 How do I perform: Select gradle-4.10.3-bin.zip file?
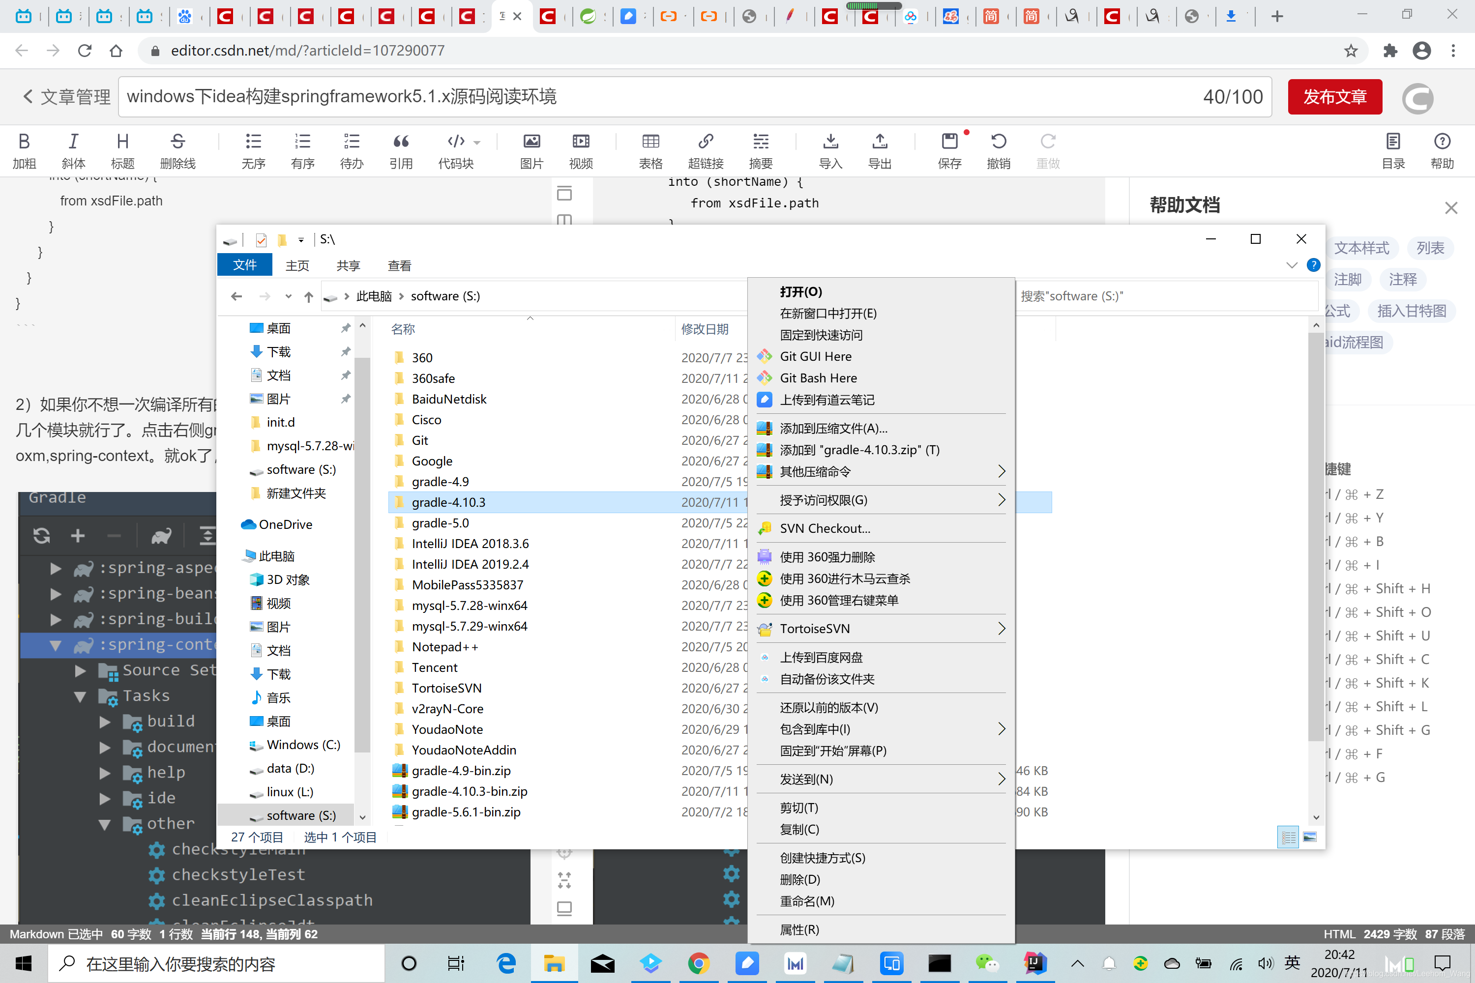coord(469,792)
